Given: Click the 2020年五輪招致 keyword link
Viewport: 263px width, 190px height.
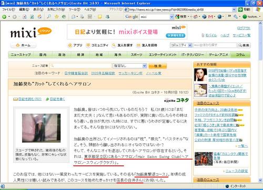Looking at the screenshot, I should [x=103, y=73].
